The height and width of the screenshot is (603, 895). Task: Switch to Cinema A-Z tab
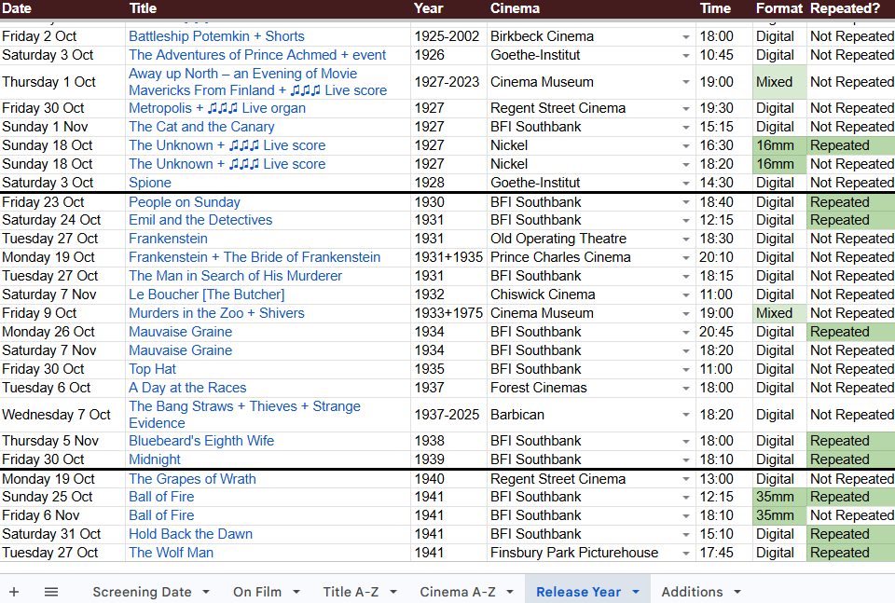point(458,592)
